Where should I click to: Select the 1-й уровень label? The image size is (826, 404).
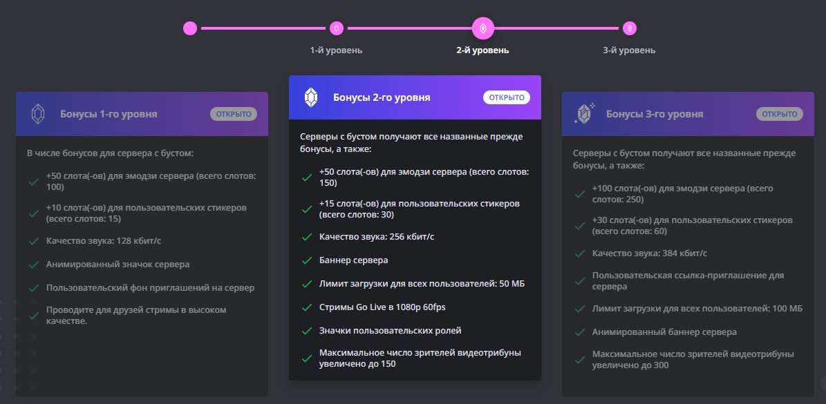(336, 50)
